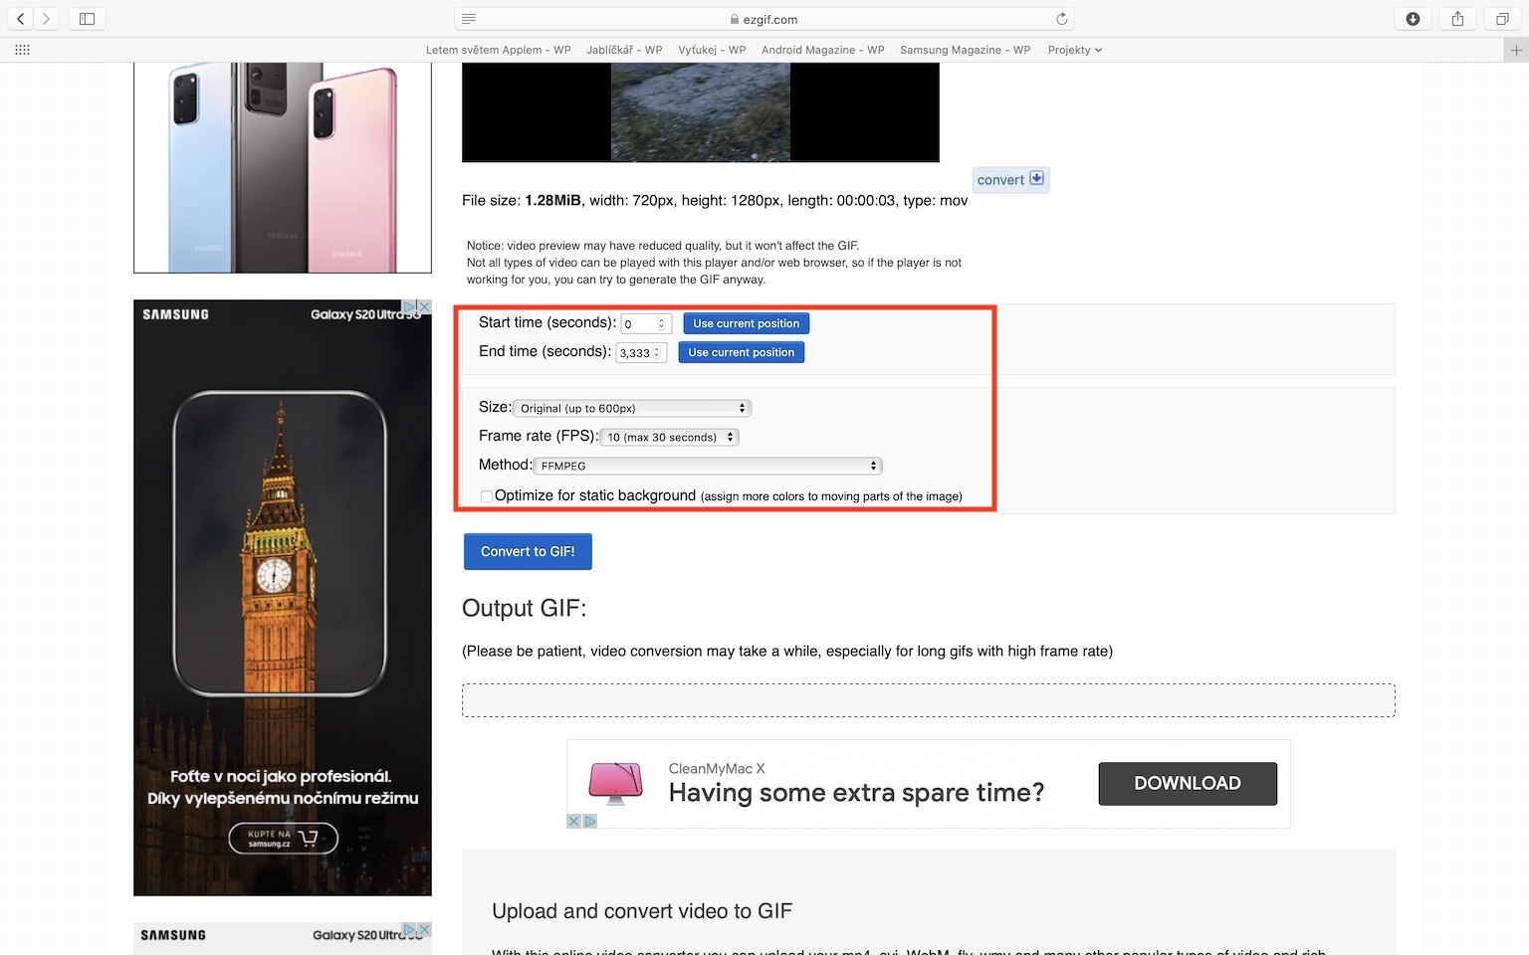This screenshot has width=1529, height=955.
Task: Use current position for End time
Action: (x=742, y=352)
